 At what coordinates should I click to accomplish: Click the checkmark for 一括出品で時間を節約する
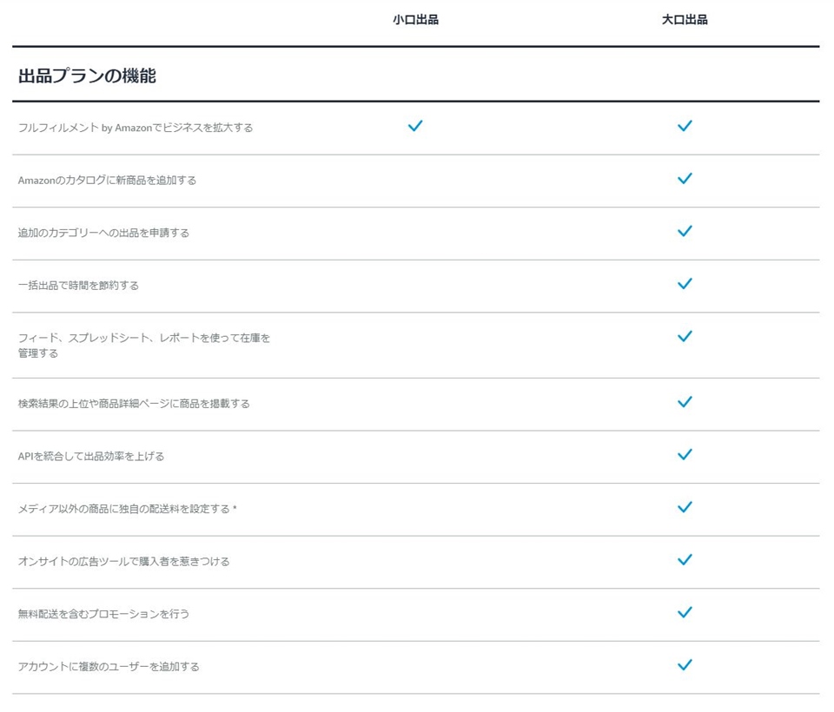point(685,284)
